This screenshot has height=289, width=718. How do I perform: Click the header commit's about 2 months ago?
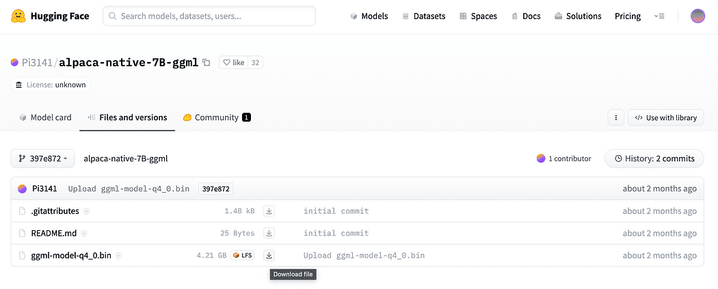(659, 189)
